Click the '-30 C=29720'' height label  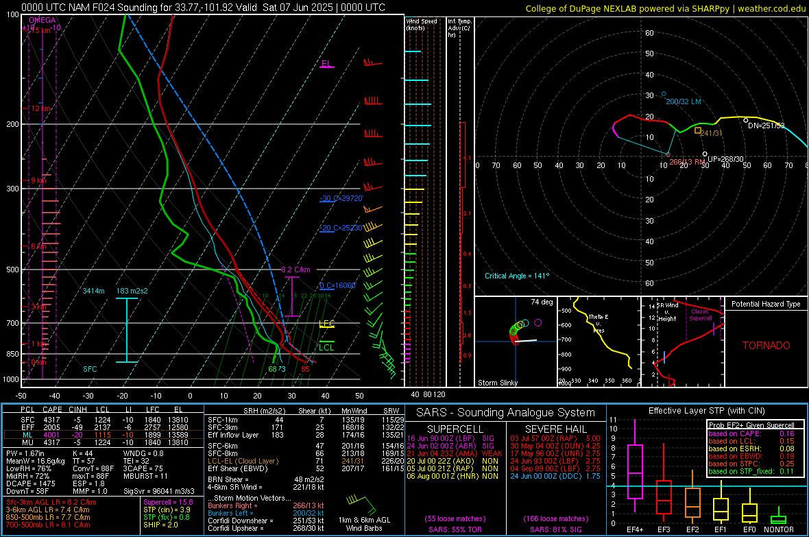[x=341, y=198]
